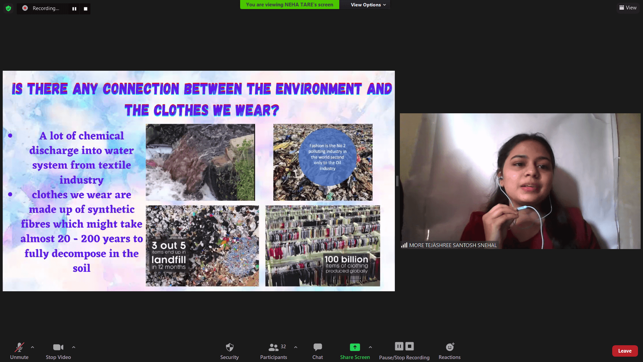Expand video settings arrow beside Stop Video
643x362 pixels.
(74, 347)
